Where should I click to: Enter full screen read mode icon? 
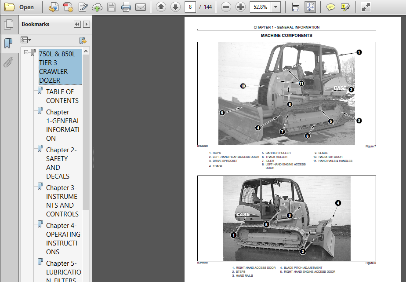tap(366, 7)
